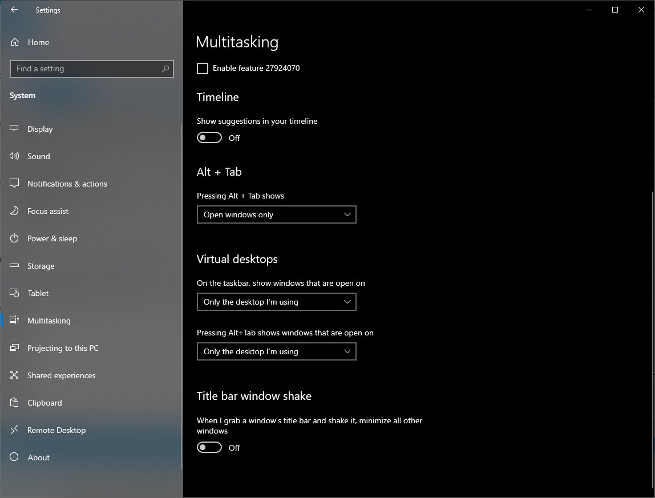The height and width of the screenshot is (498, 655).
Task: Open the About settings page
Action: (38, 457)
